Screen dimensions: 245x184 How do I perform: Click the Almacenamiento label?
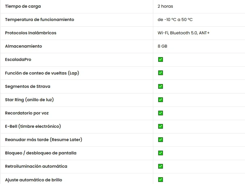coord(23,46)
